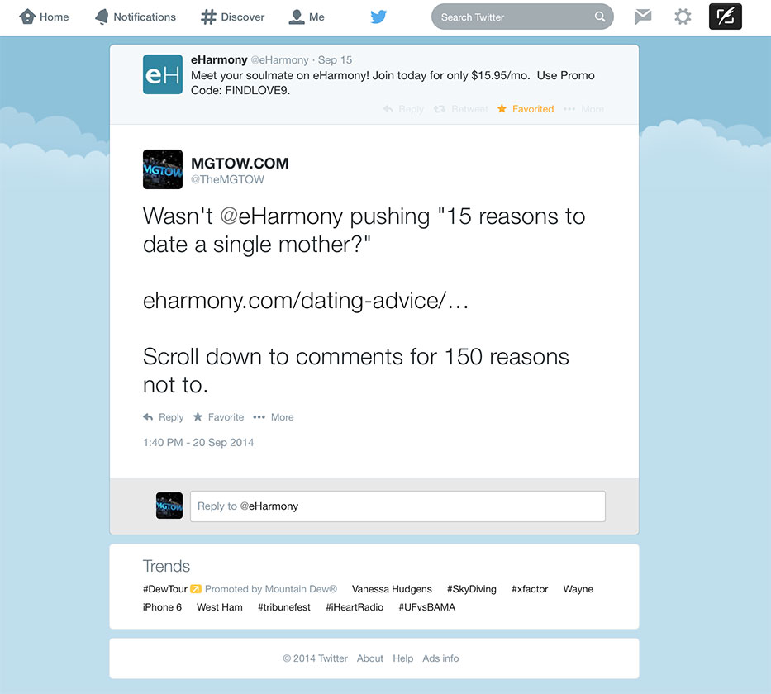Focus the Search Twitter field
771x694 pixels.
pos(512,17)
